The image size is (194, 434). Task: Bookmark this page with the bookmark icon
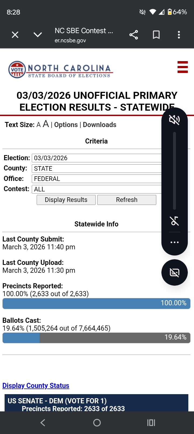156,35
